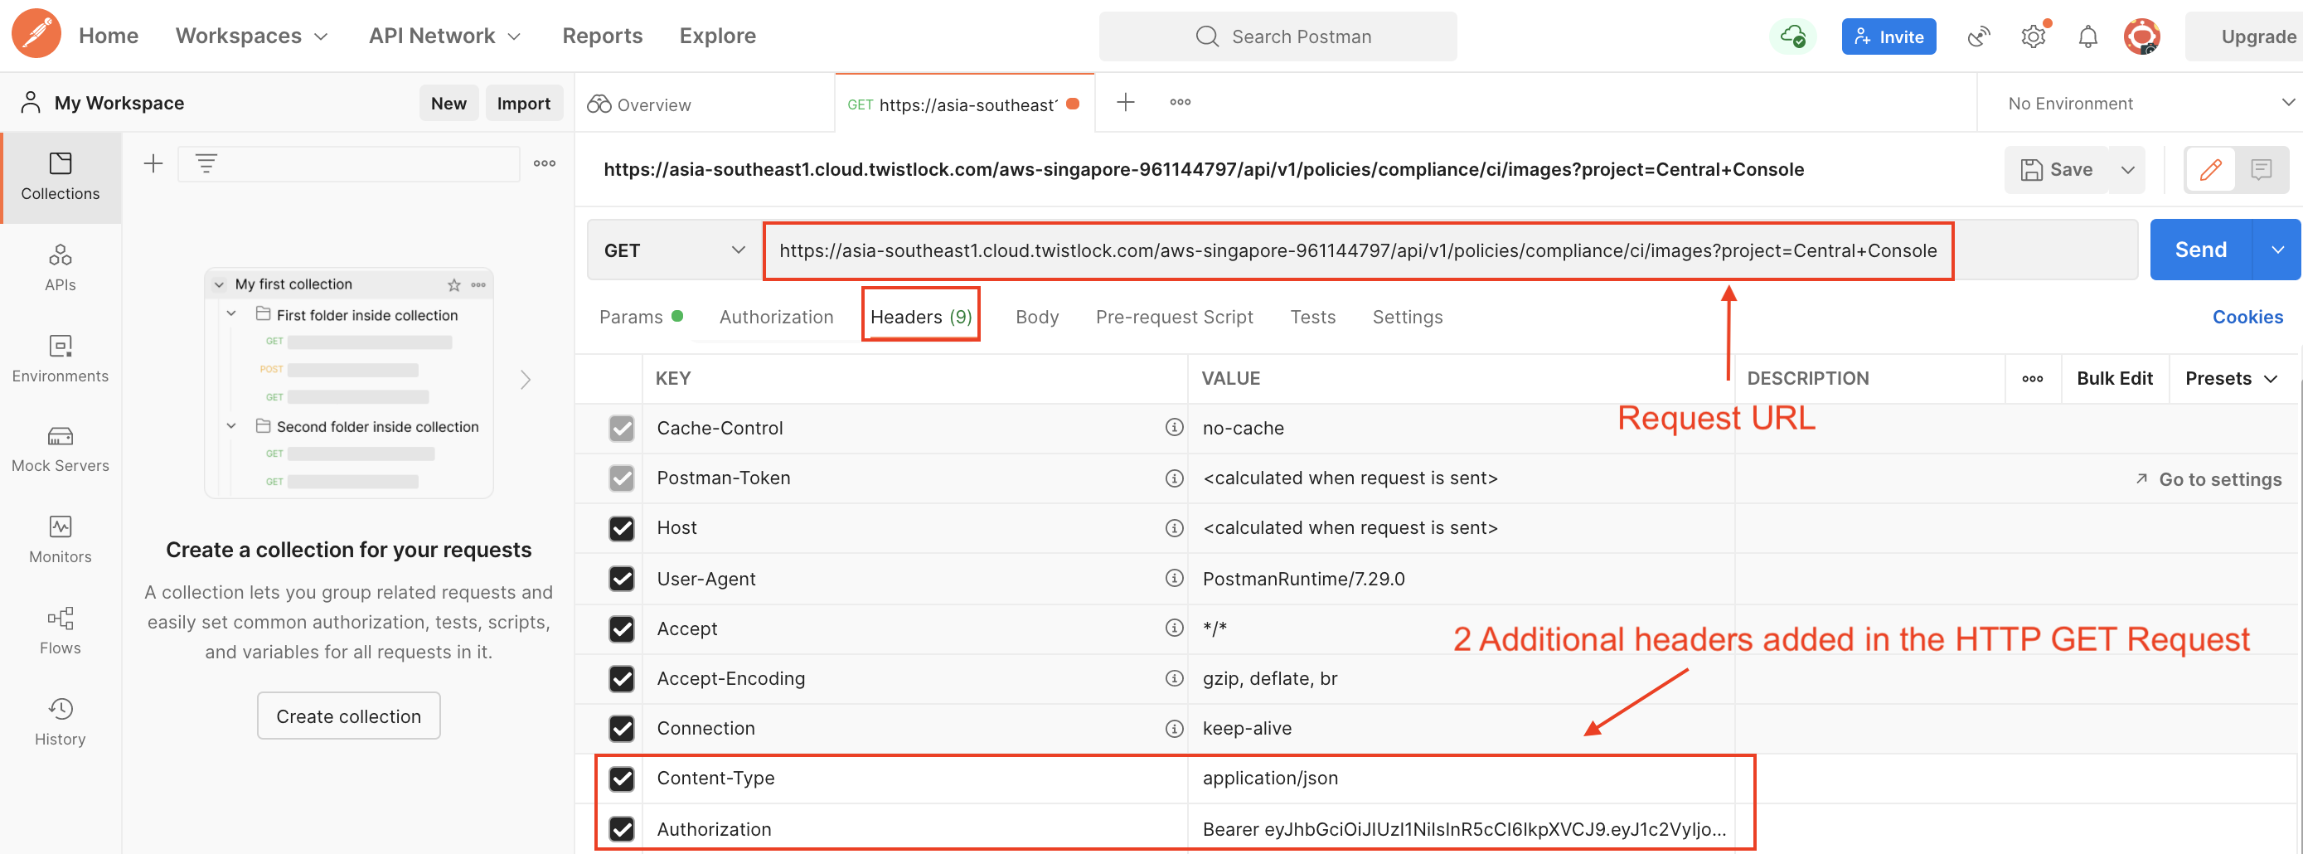Expand the No Environment selector
This screenshot has width=2303, height=854.
(x=2145, y=104)
